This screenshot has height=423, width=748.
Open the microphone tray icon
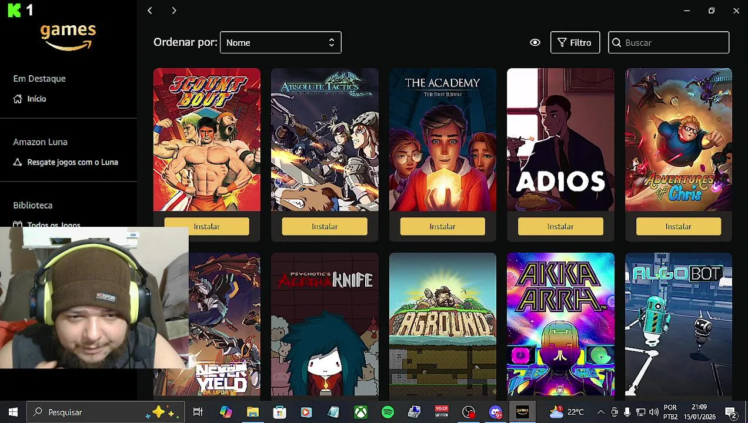pos(627,412)
